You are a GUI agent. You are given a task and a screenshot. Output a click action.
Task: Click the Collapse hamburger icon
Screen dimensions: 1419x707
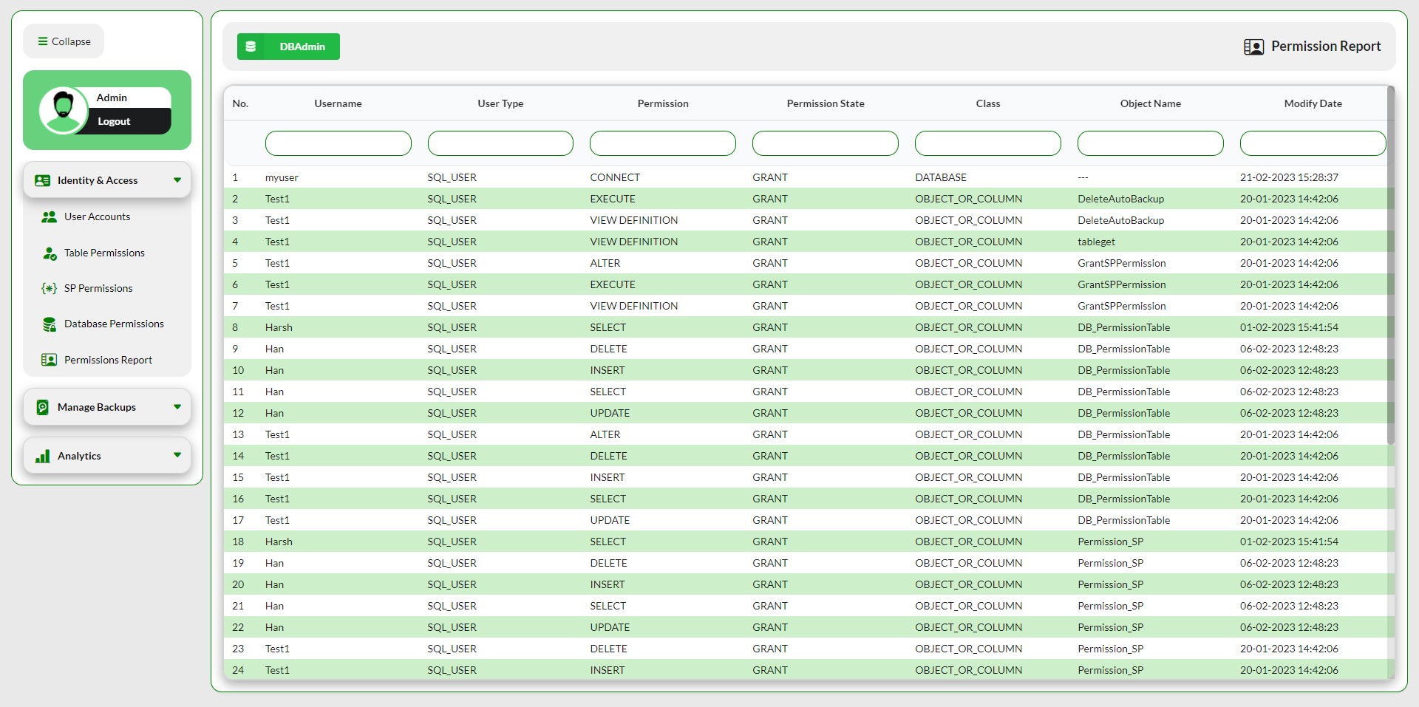(43, 41)
